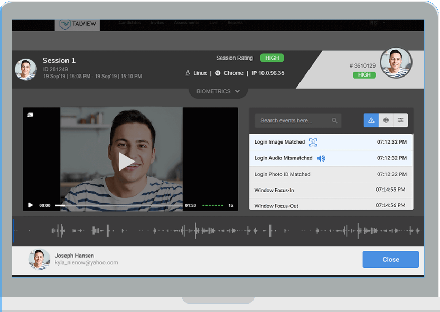Click the face-match icon beside Login Image Matched
Viewport: 440px width, 312px height.
tap(313, 143)
